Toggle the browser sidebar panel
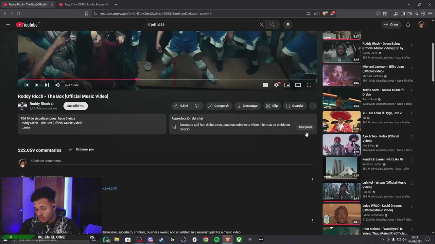The image size is (435, 244). click(x=403, y=14)
